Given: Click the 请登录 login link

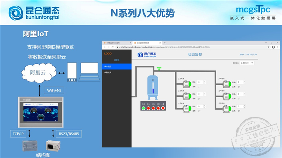Looking at the screenshot, I should 117,60.
